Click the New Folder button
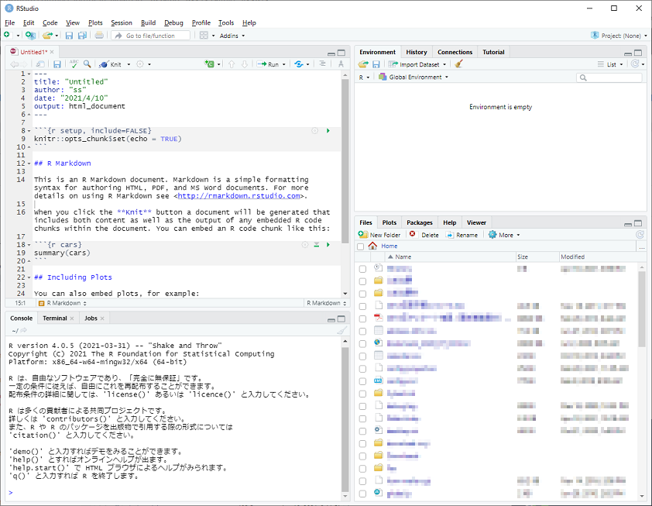The height and width of the screenshot is (506, 652). 379,235
